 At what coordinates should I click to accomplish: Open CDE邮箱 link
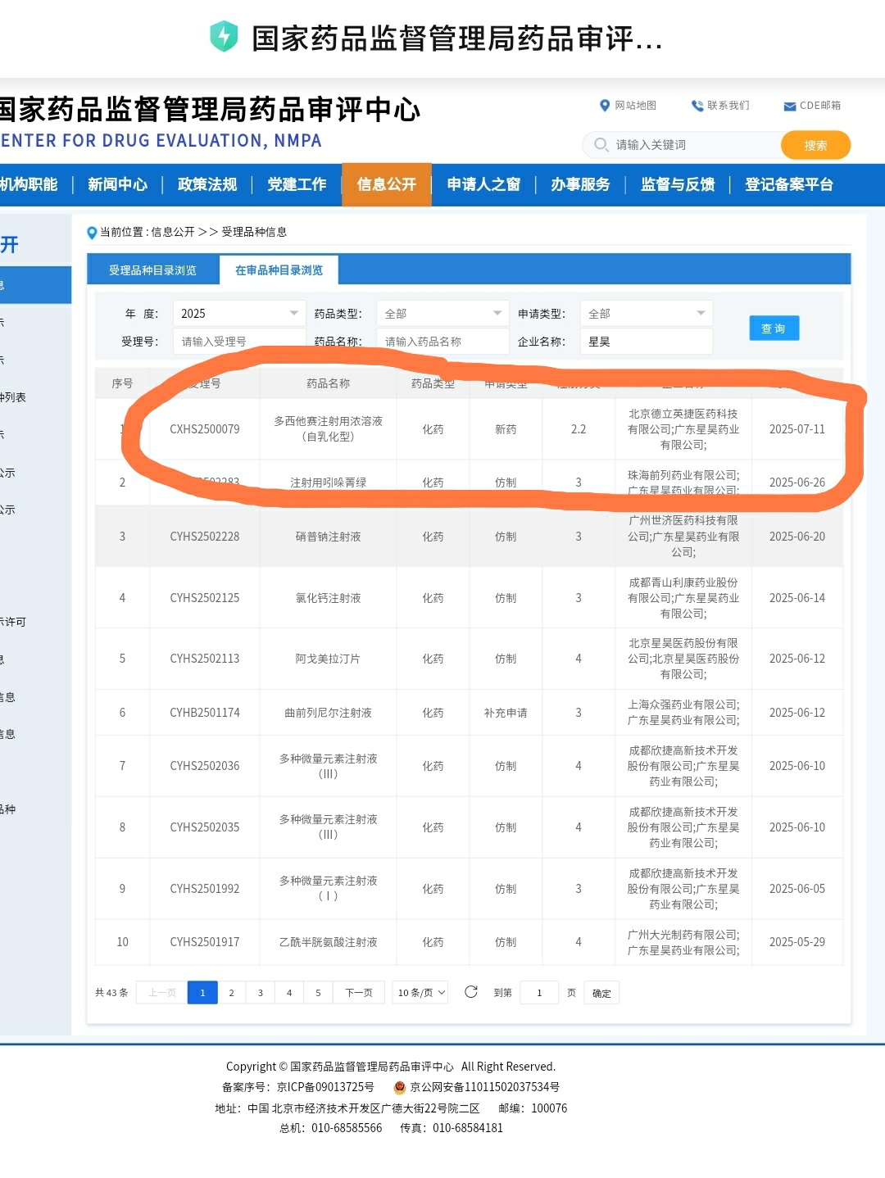click(x=820, y=106)
